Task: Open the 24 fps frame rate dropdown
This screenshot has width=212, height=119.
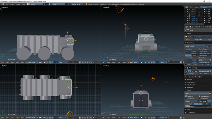Action: pos(205,60)
